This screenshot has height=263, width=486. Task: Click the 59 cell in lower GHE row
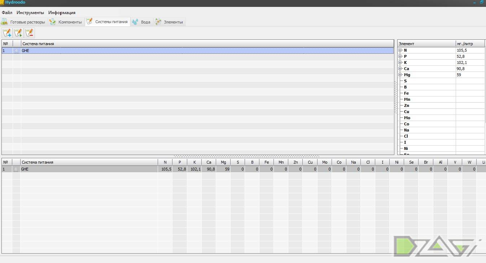[223, 169]
